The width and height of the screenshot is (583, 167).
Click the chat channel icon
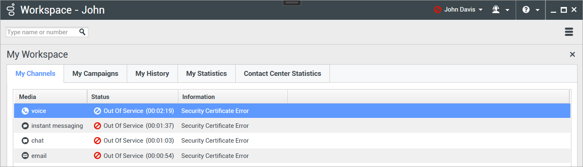coord(25,141)
